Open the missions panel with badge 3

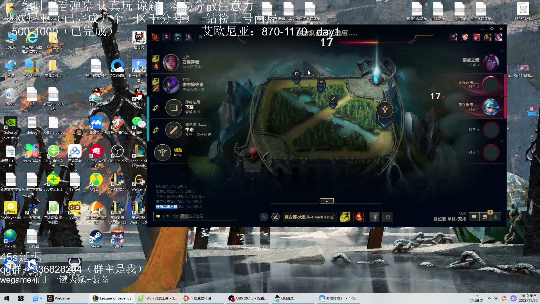pyautogui.click(x=485, y=217)
